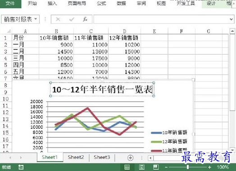Screen dimensions: 236x171
Task: Switch to the 开始 ribbon tab
Action: point(32,3)
